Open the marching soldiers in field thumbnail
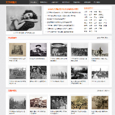This screenshot has width=115, height=115. pos(18,73)
